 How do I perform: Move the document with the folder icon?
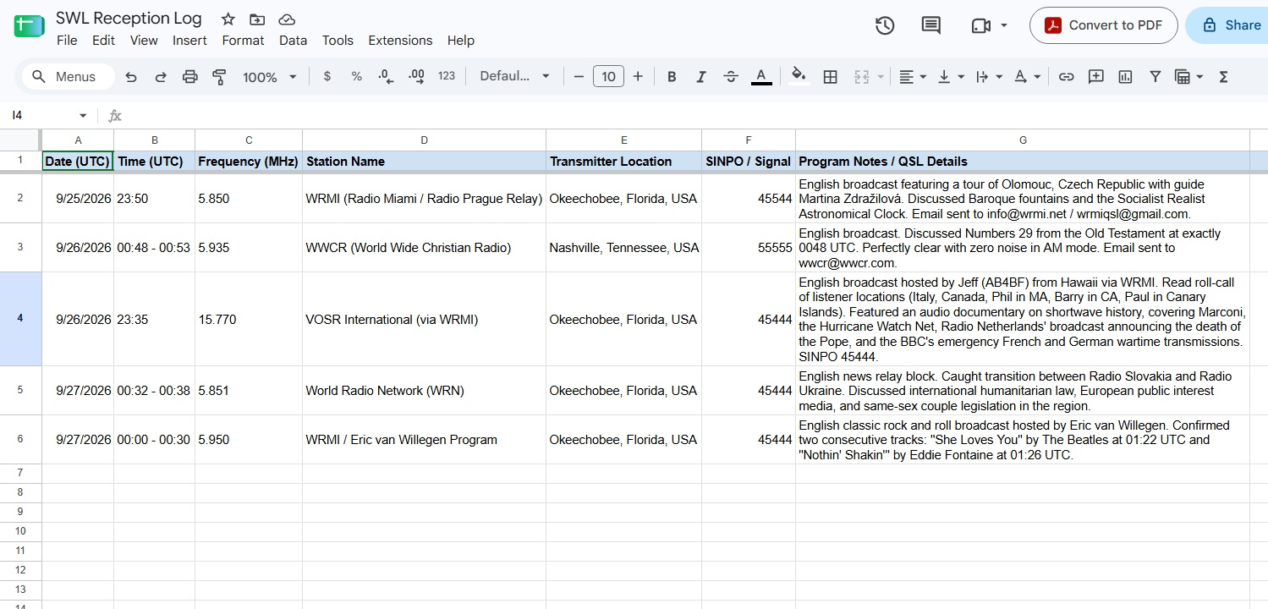(257, 19)
